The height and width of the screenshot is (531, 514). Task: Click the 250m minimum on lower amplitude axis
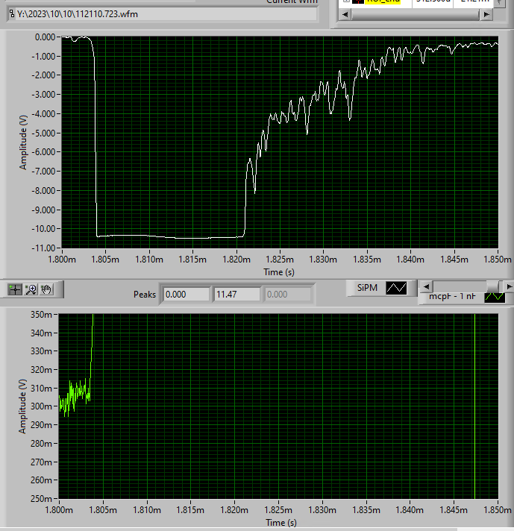(x=41, y=499)
